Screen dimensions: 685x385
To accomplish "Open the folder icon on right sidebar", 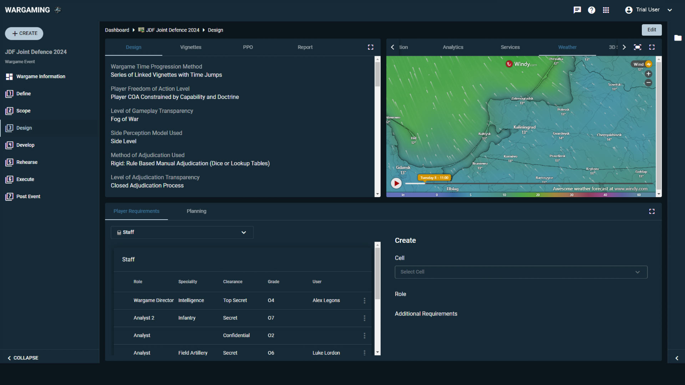I will [678, 38].
